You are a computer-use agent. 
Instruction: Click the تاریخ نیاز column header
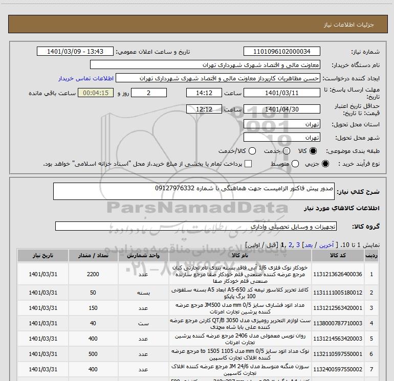click(x=43, y=255)
